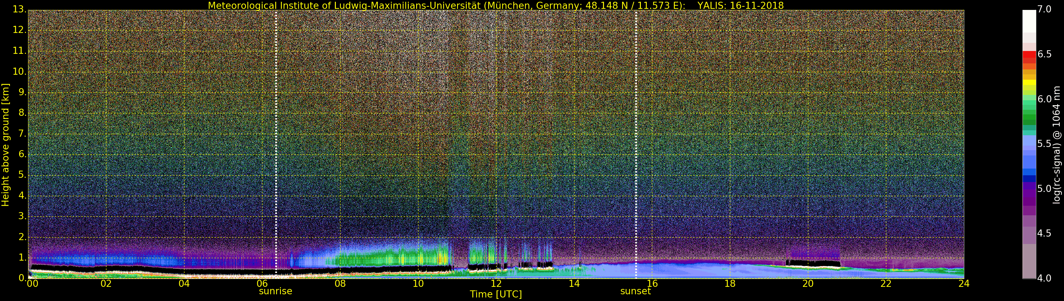Select the '12' time axis tick label
This screenshot has width=1064, height=301.
496,284
